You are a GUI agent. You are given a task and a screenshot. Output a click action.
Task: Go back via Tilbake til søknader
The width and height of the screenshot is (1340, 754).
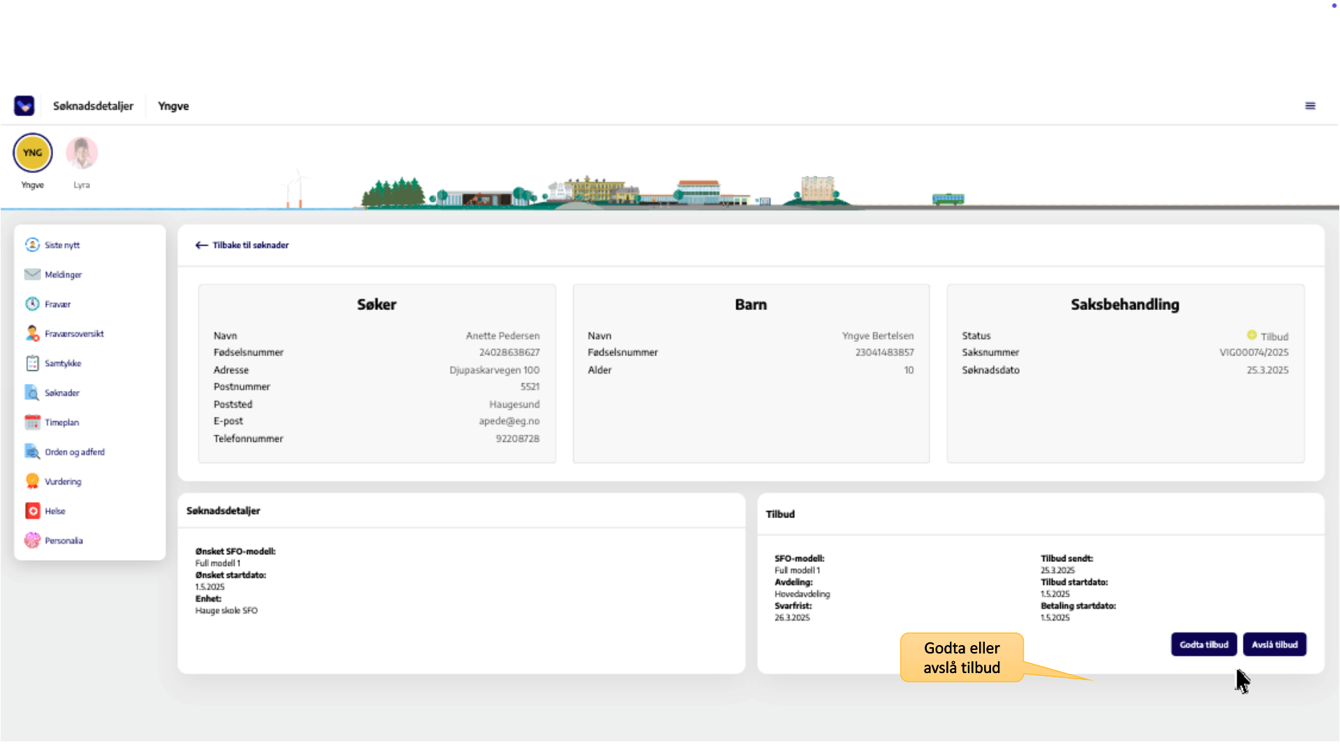(242, 245)
